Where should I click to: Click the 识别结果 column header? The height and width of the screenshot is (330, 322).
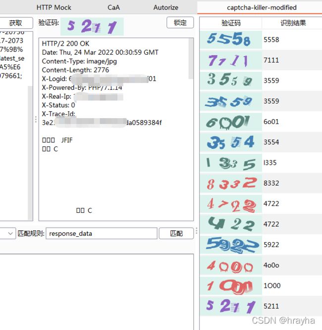click(x=293, y=23)
